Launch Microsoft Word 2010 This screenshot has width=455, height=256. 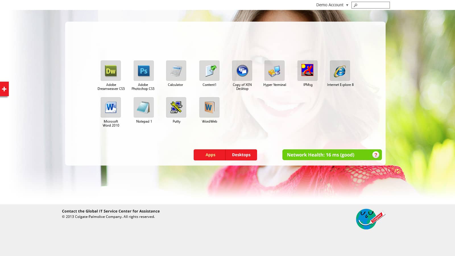[x=111, y=107]
